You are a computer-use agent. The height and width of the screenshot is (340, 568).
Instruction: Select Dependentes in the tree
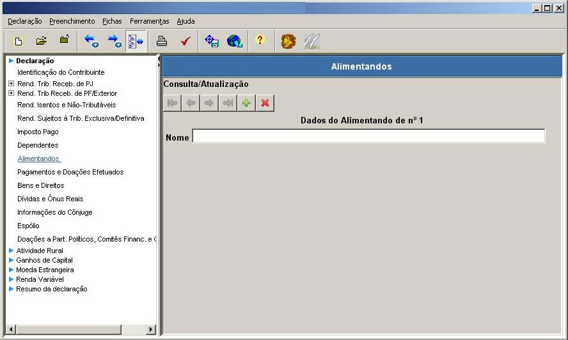pos(38,145)
